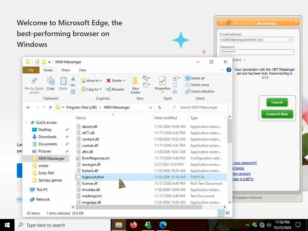Refresh the MSN Messenger folder
Screen dimensions: 308x231
click(160, 107)
